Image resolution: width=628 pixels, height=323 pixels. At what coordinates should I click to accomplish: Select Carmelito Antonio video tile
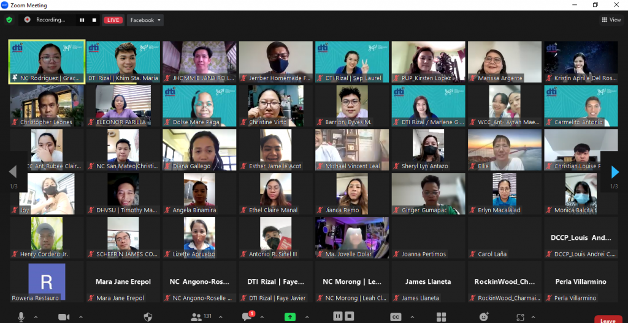(581, 106)
